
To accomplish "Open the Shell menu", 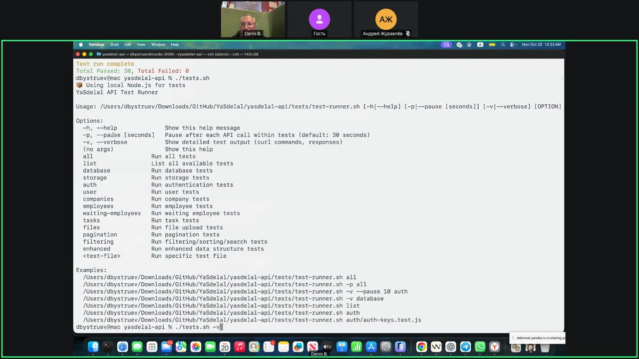I will pyautogui.click(x=114, y=44).
